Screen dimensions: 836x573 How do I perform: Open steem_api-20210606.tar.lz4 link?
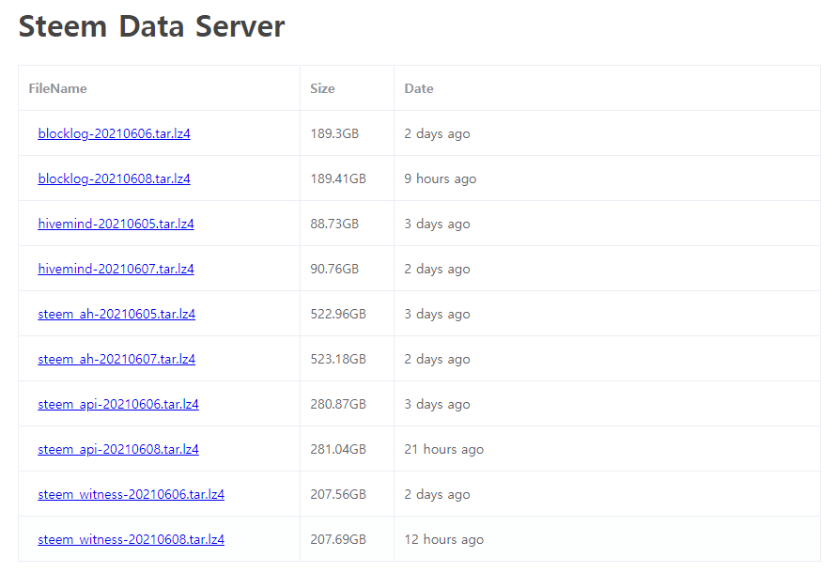[x=118, y=404]
